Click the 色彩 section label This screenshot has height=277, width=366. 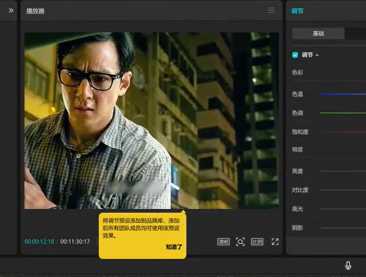coord(297,73)
